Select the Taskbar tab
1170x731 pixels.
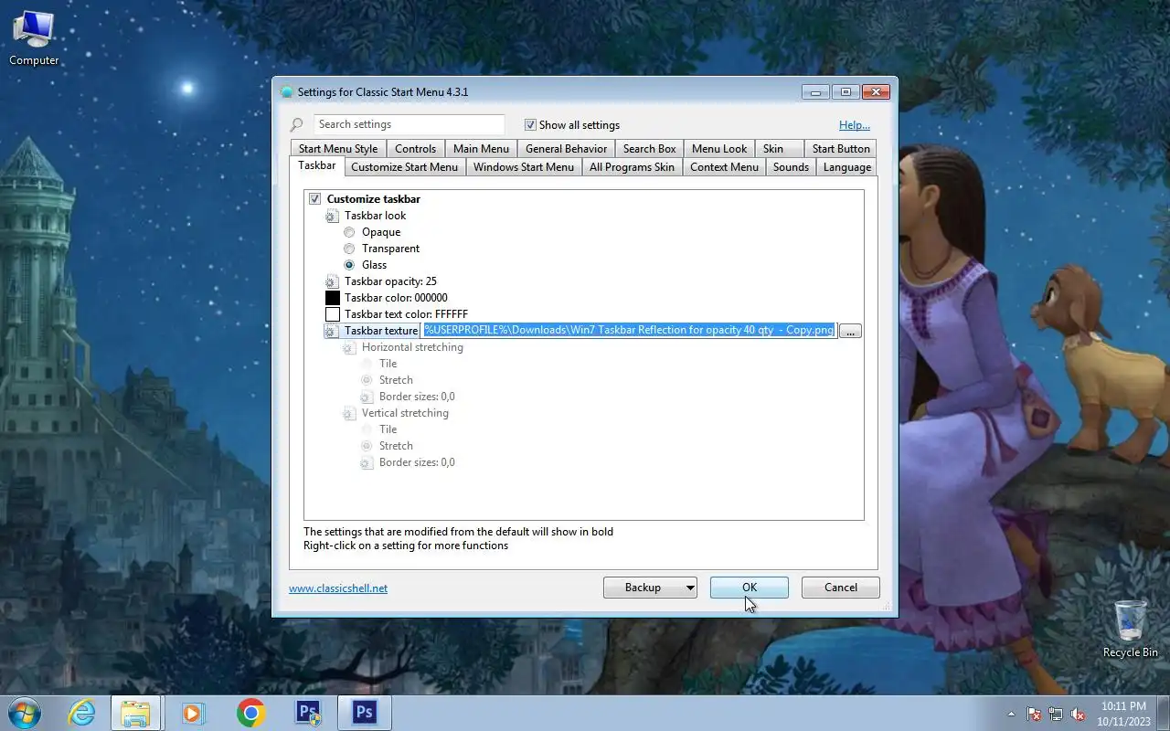(x=317, y=166)
